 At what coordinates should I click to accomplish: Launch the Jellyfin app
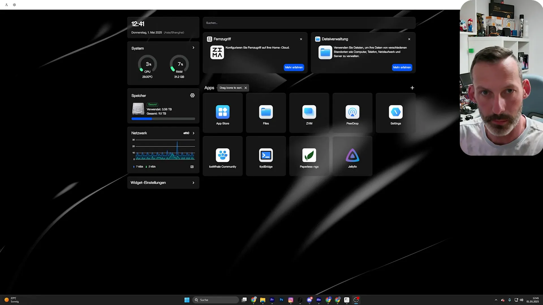pos(352,156)
